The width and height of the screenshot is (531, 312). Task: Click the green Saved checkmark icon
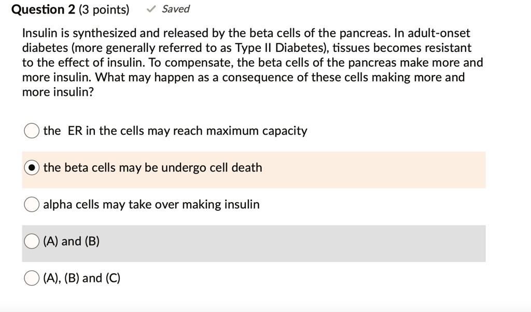point(151,9)
